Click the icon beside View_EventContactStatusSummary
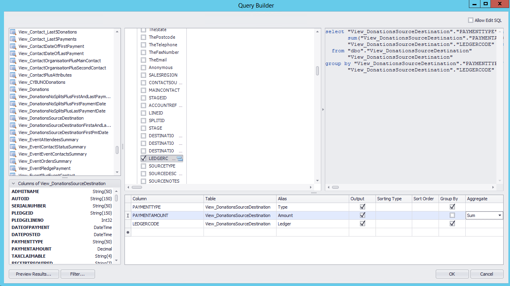The width and height of the screenshot is (510, 286). point(13,147)
